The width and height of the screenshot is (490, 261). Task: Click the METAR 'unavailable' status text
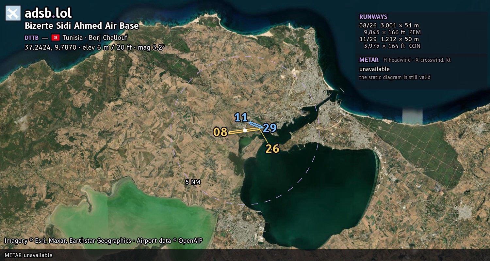click(x=374, y=69)
